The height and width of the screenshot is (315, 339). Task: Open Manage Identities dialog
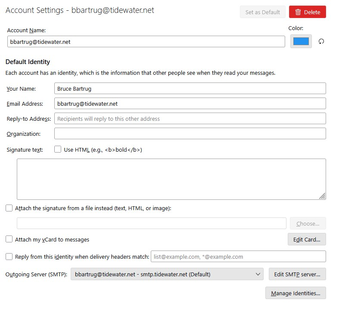point(295,293)
